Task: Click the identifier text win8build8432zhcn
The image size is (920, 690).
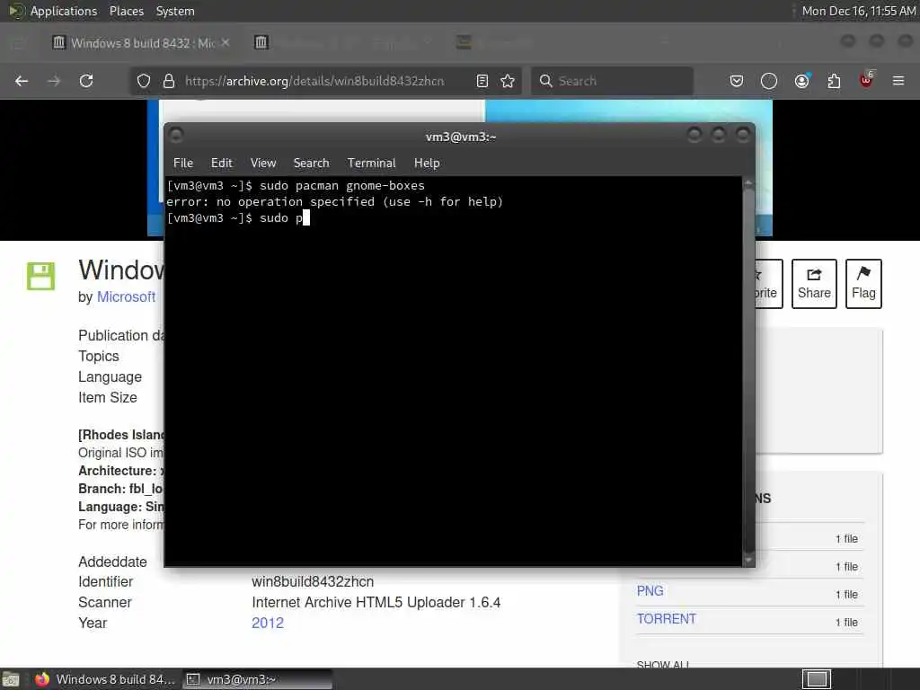Action: click(x=313, y=582)
